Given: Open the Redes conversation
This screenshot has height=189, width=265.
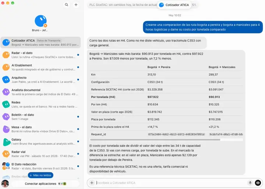Looking at the screenshot, I should (x=40, y=105).
